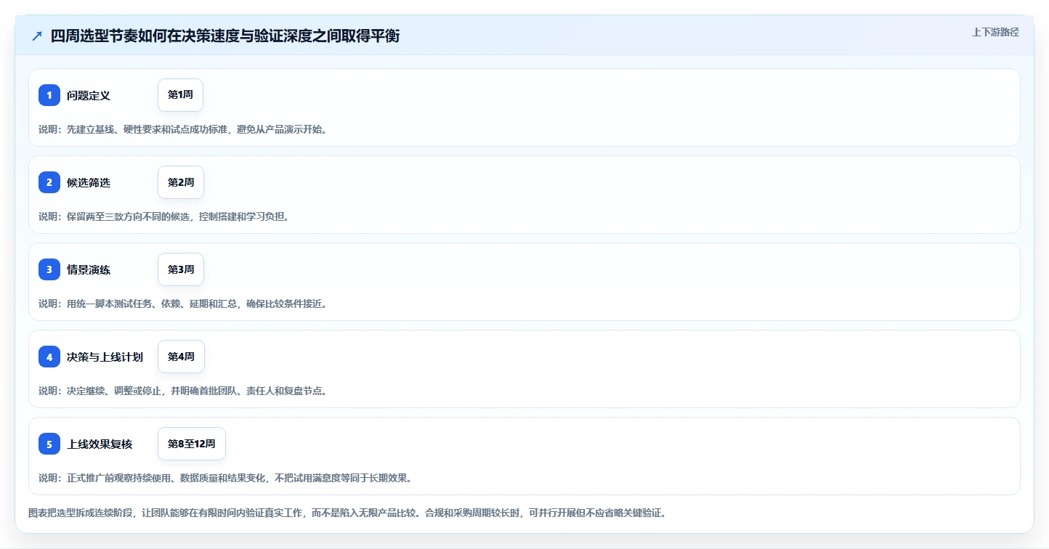
Task: Click step number 2 badge for 候选筛选
Action: (49, 182)
